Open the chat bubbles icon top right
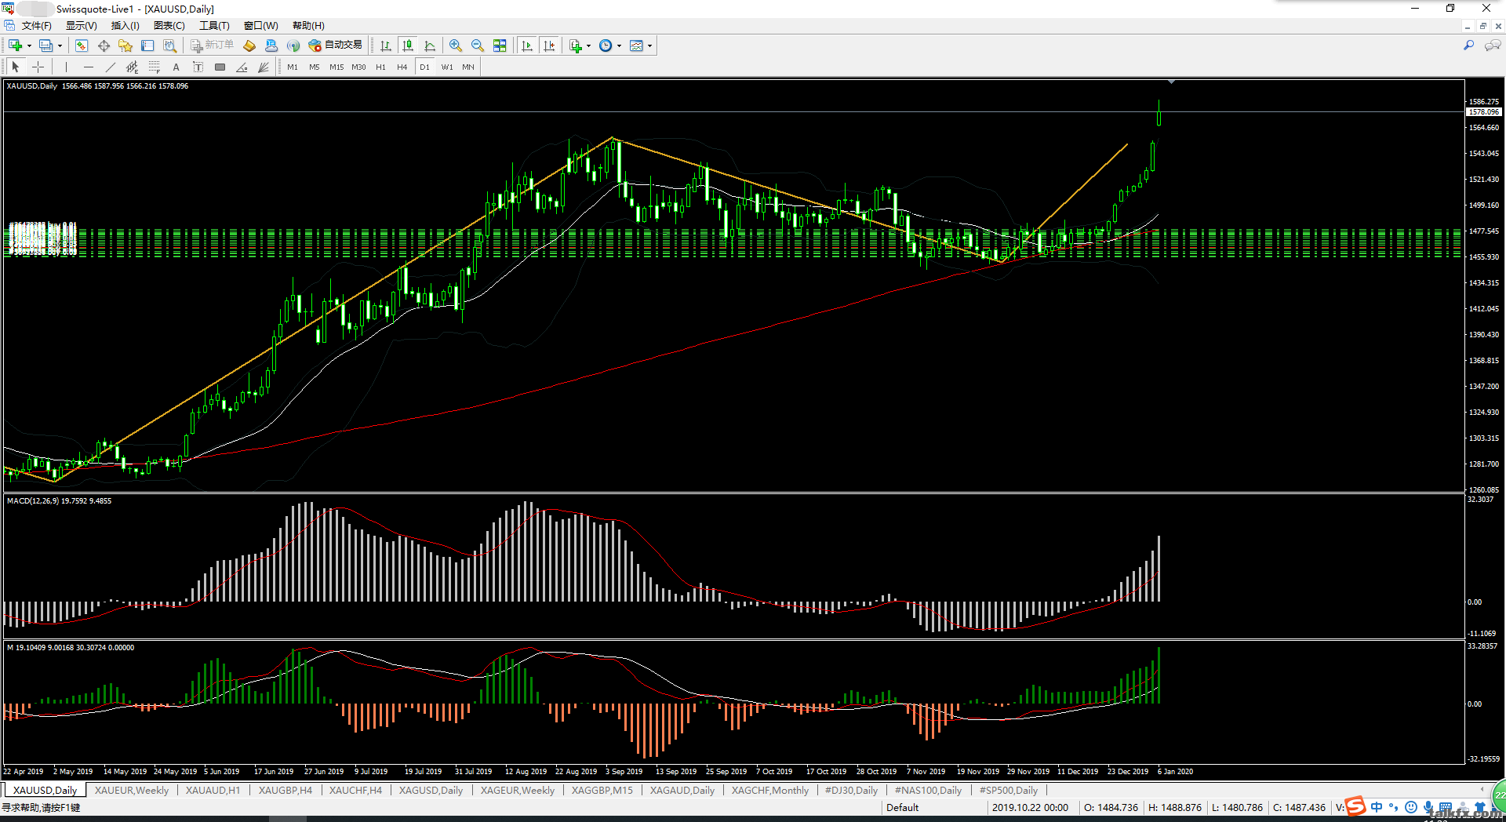The width and height of the screenshot is (1506, 822). [x=1493, y=45]
